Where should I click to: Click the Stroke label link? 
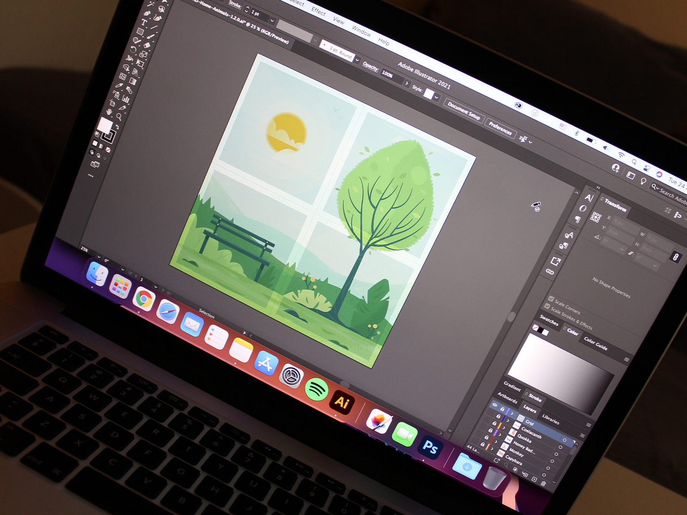[x=235, y=4]
